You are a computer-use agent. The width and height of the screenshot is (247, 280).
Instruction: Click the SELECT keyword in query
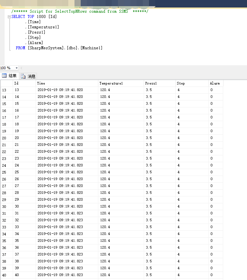pyautogui.click(x=18, y=17)
